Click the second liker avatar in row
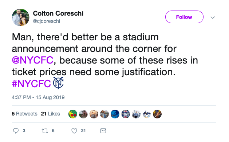The image size is (229, 142). 83,114
